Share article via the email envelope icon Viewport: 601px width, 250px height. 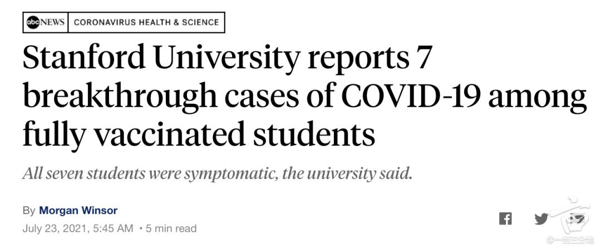pos(577,219)
